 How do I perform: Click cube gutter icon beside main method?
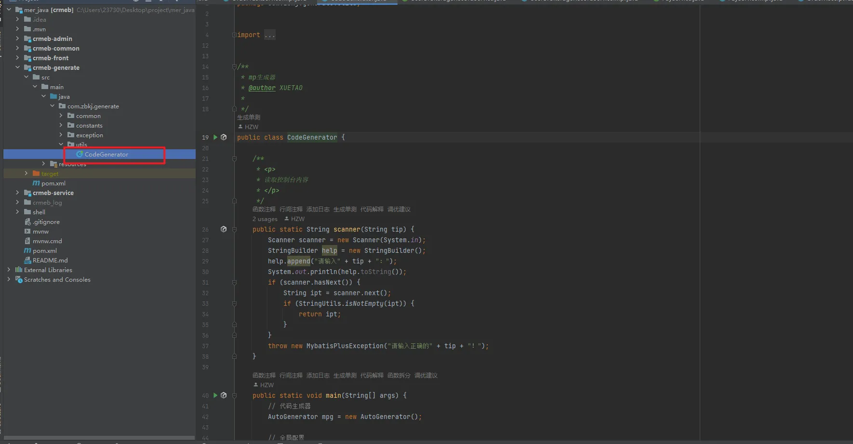pos(224,395)
